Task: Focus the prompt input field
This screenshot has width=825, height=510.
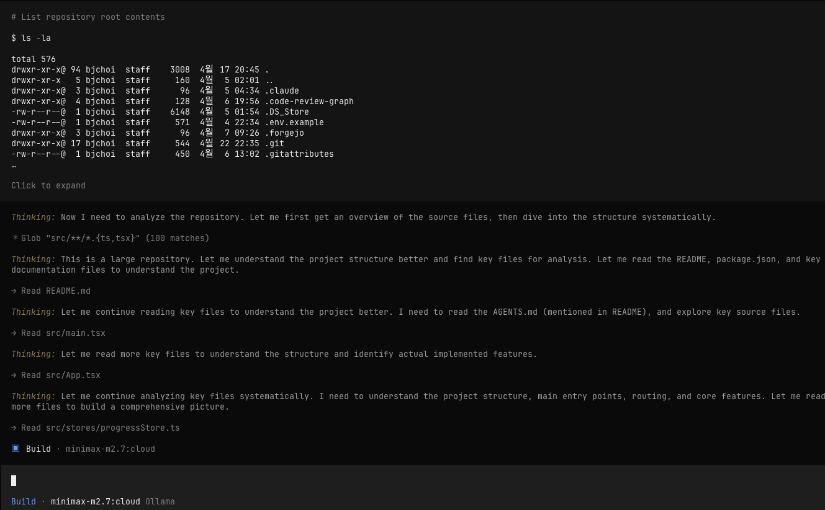Action: [x=412, y=480]
